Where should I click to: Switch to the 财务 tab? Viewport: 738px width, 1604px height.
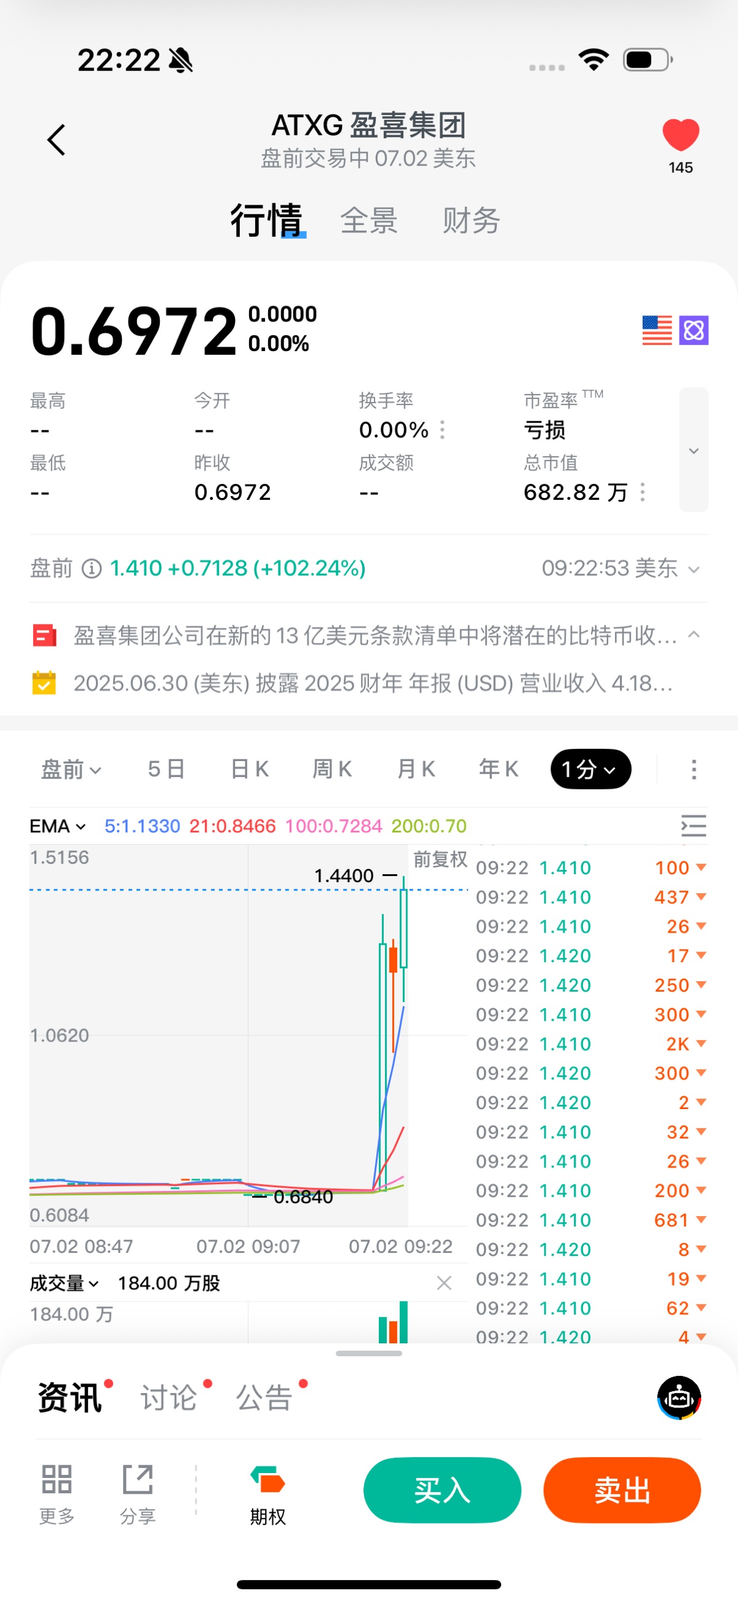[471, 221]
